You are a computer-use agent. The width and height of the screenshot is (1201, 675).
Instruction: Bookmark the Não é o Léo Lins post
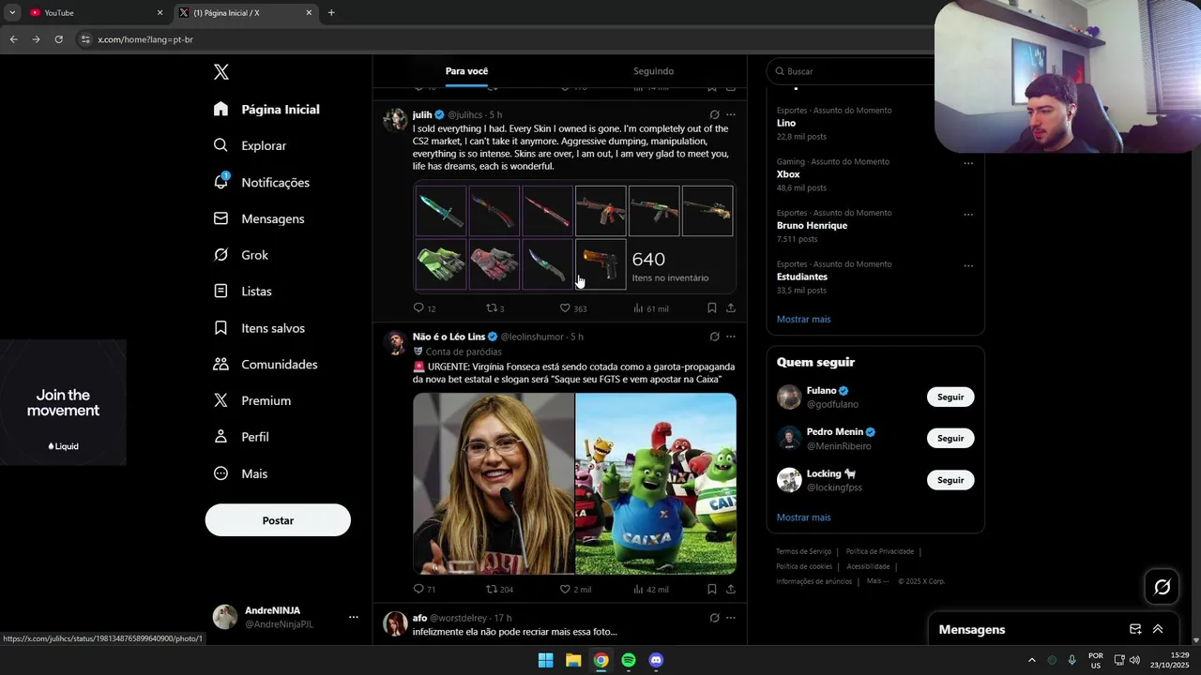click(712, 589)
